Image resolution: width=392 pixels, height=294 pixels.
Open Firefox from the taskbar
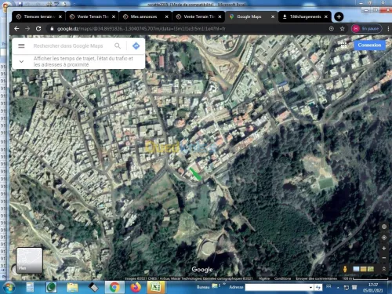(x=136, y=288)
